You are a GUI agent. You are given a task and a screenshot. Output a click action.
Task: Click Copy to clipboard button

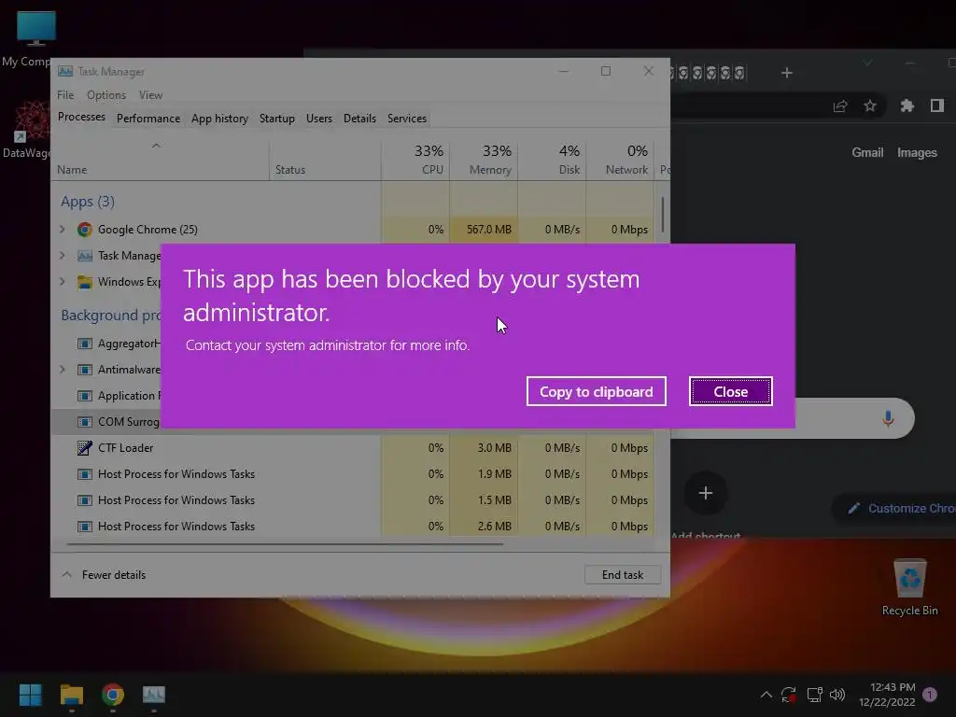point(596,391)
